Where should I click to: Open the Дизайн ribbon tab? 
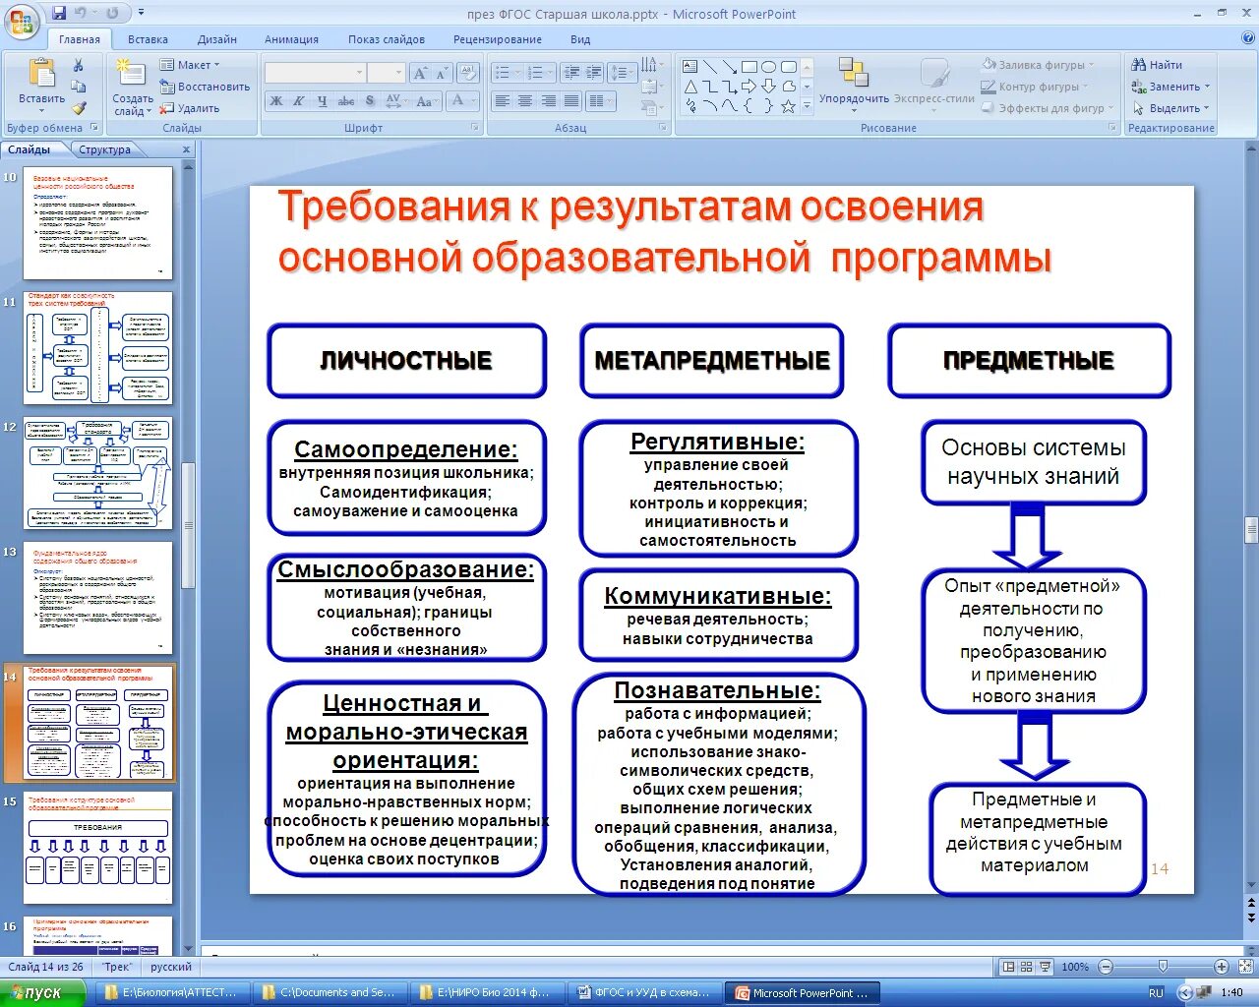pyautogui.click(x=217, y=39)
